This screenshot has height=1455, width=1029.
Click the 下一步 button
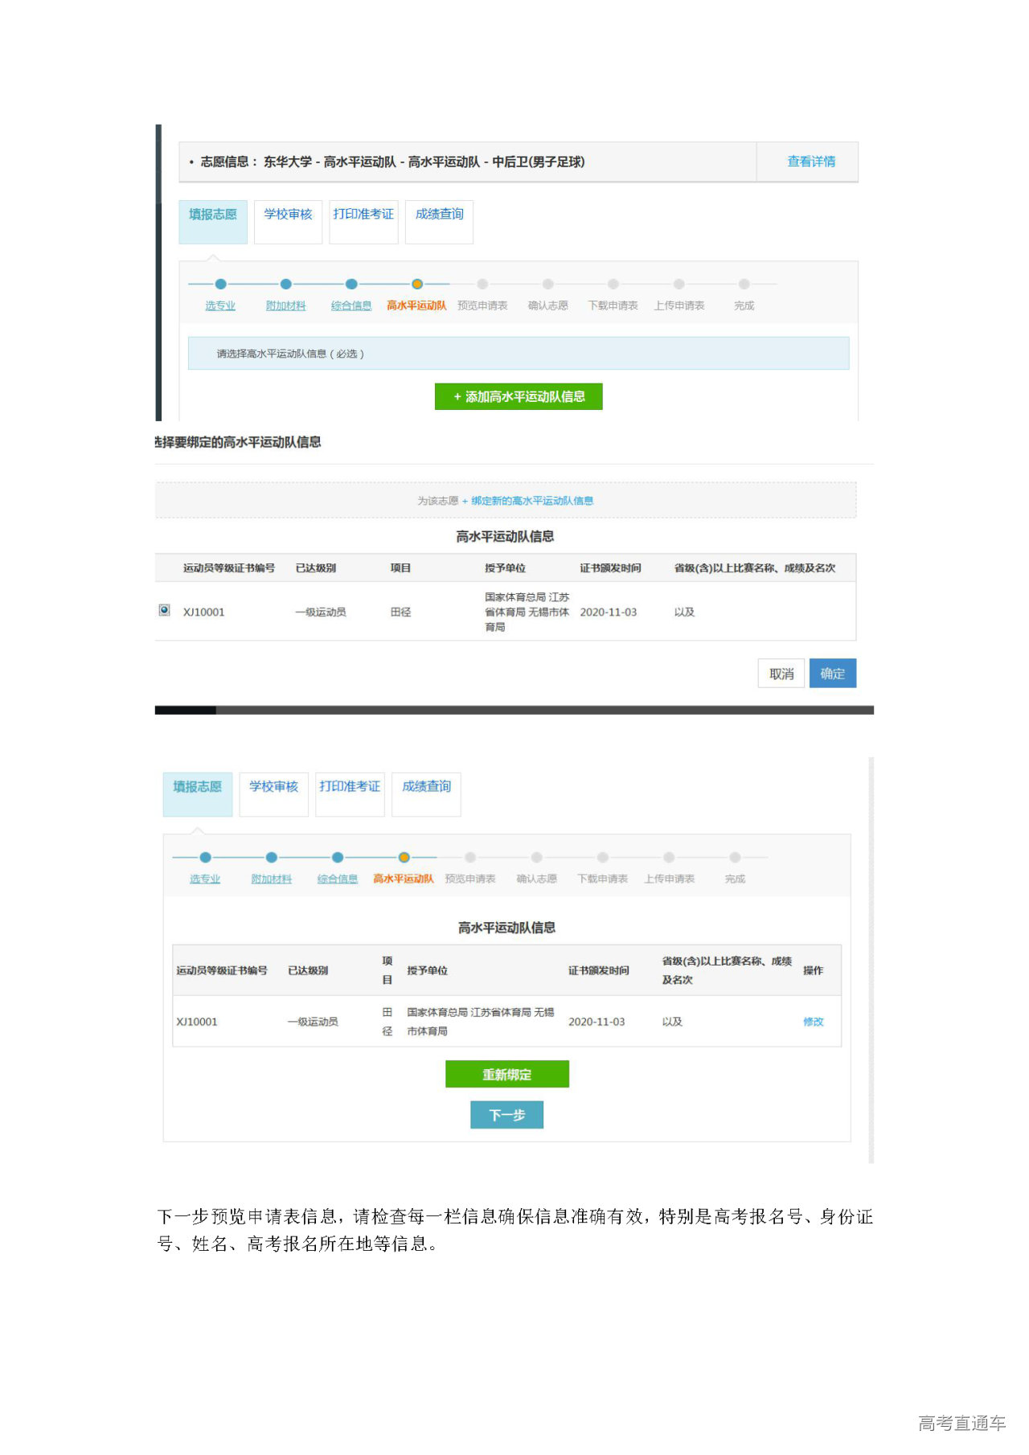tap(506, 1115)
